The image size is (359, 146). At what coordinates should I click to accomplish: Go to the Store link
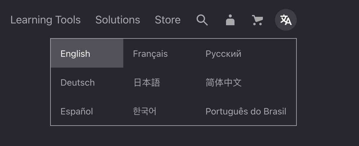[x=168, y=20]
